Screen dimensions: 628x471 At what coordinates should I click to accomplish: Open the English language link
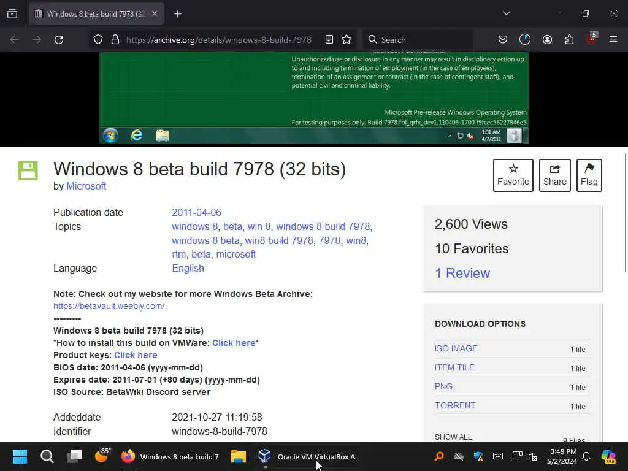click(188, 269)
